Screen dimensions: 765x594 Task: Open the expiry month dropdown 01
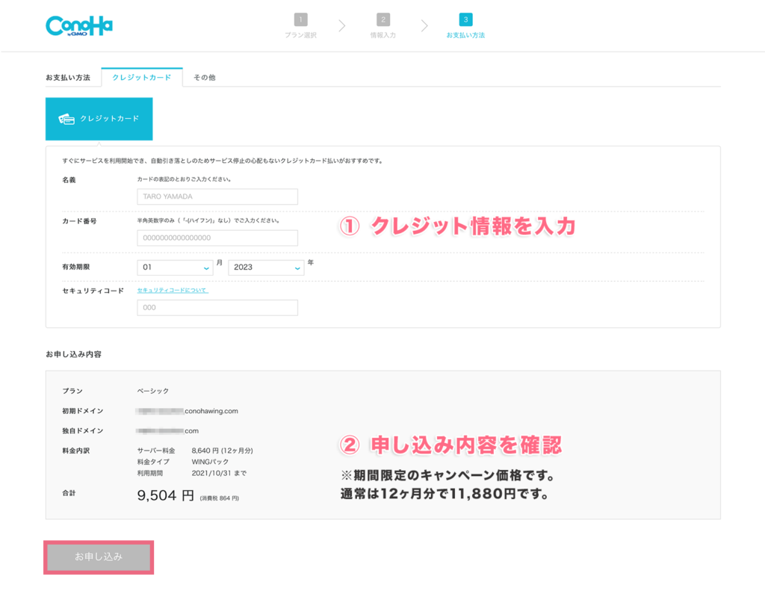coord(175,267)
